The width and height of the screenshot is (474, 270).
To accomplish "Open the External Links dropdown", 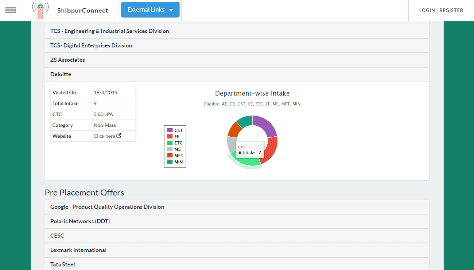I will click(150, 10).
